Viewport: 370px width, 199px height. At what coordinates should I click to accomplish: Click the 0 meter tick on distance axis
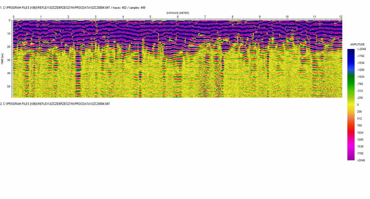click(x=13, y=17)
